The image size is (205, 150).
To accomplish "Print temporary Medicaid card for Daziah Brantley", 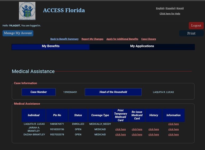I will click(x=120, y=135).
